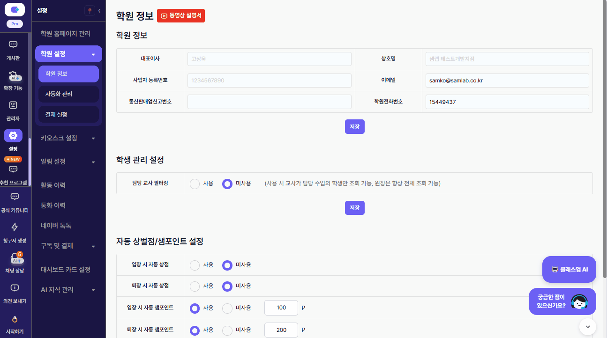Screen dimensions: 607x338
Task: Select 미사용 for 담당 교사 필터링
Action: pos(227,184)
